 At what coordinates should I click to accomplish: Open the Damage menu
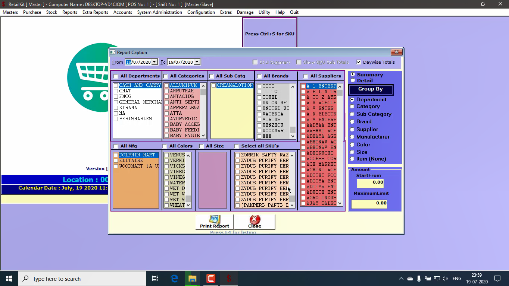[245, 12]
